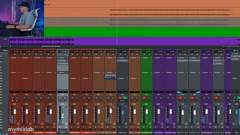Unmute the Orchestral drums channel
Viewport: 240px width, 135px height.
(x=144, y=97)
